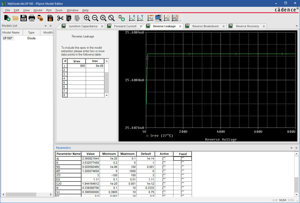The image size is (300, 203).
Task: Open the Tools menu
Action: click(x=59, y=10)
